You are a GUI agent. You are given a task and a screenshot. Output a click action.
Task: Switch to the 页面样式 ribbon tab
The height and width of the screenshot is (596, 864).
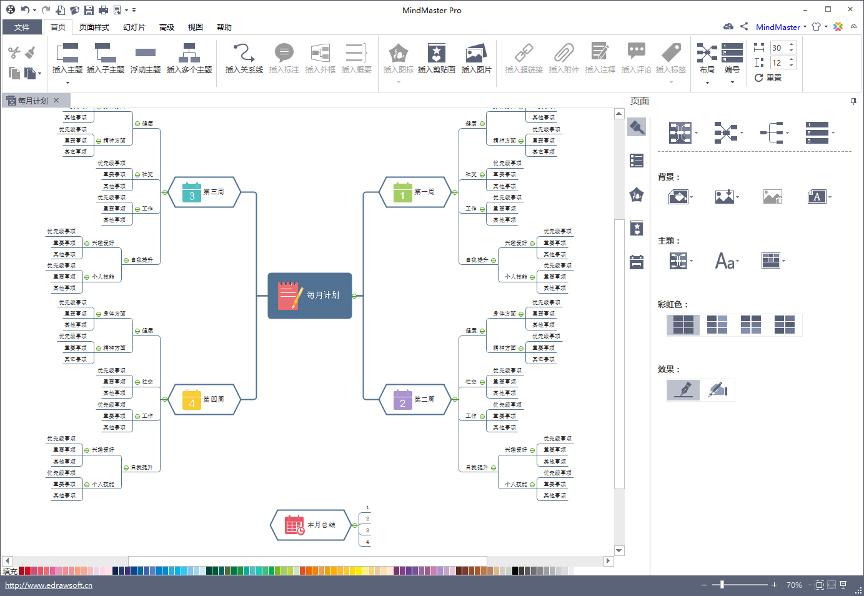click(94, 27)
